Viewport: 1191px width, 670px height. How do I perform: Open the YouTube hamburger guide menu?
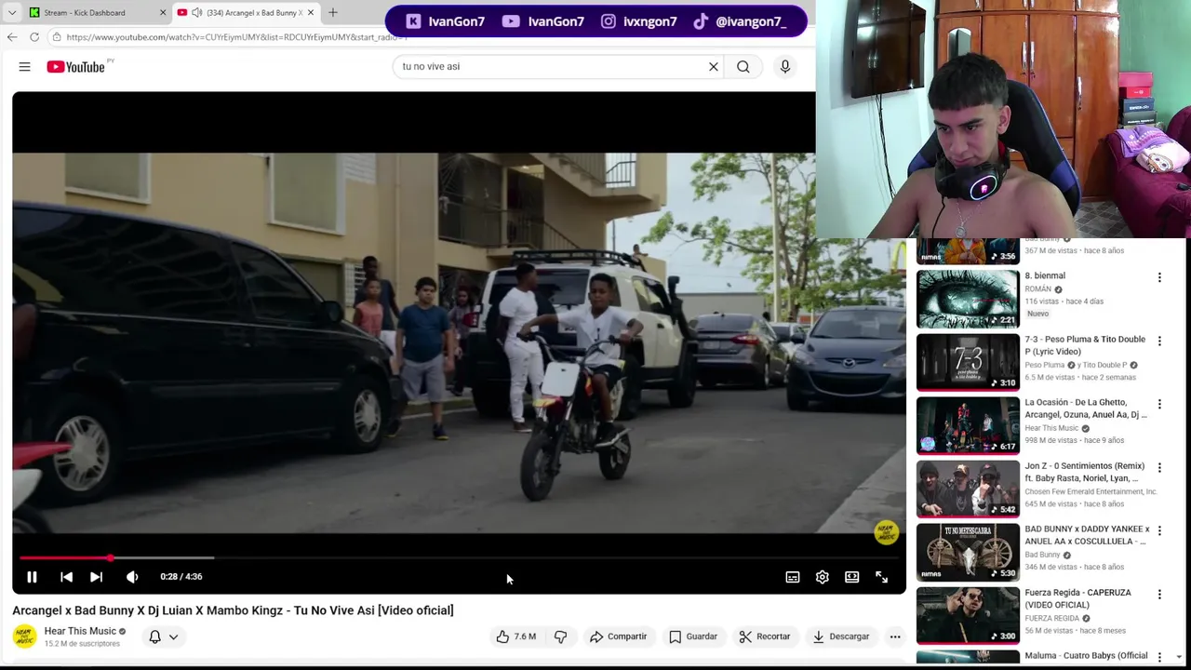point(25,67)
